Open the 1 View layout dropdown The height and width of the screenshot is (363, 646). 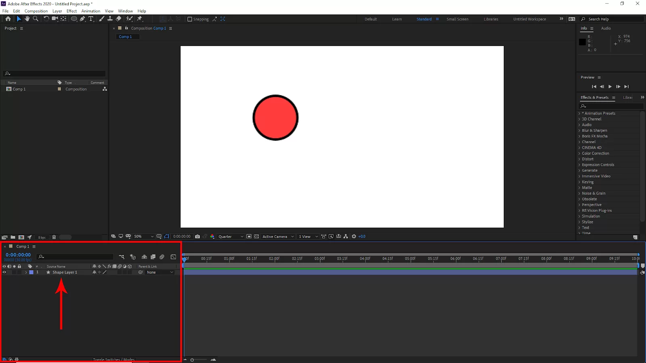(x=308, y=237)
